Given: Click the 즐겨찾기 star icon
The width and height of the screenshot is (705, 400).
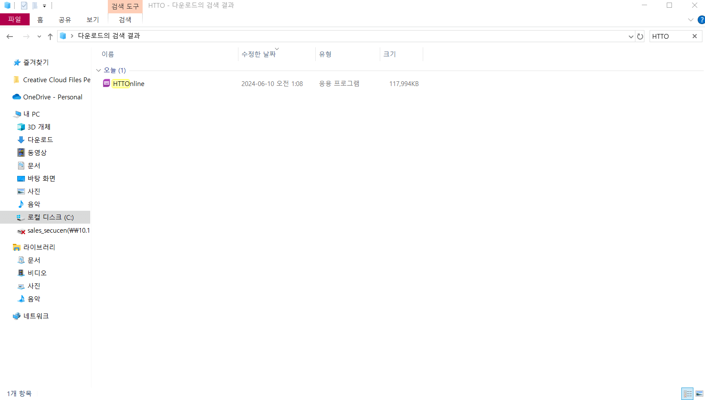Looking at the screenshot, I should tap(17, 62).
